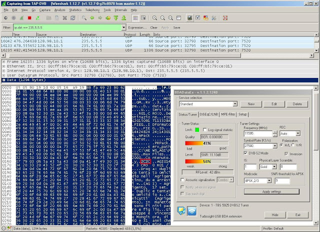Image resolution: width=320 pixels, height=232 pixels.
Task: Restart the running live capture
Action: [37, 18]
